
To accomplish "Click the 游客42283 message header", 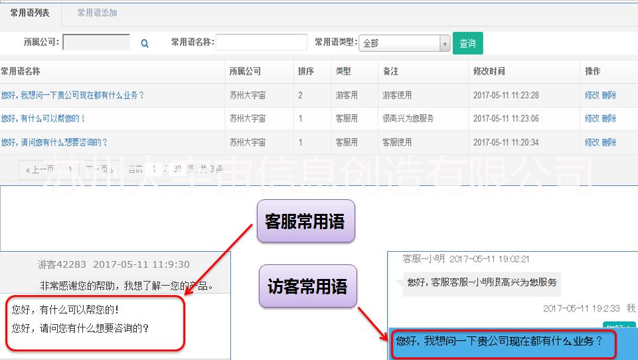I will tap(114, 265).
